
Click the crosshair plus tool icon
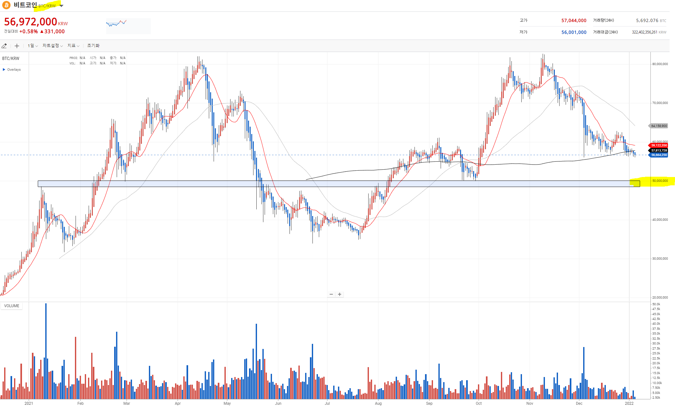tap(17, 46)
